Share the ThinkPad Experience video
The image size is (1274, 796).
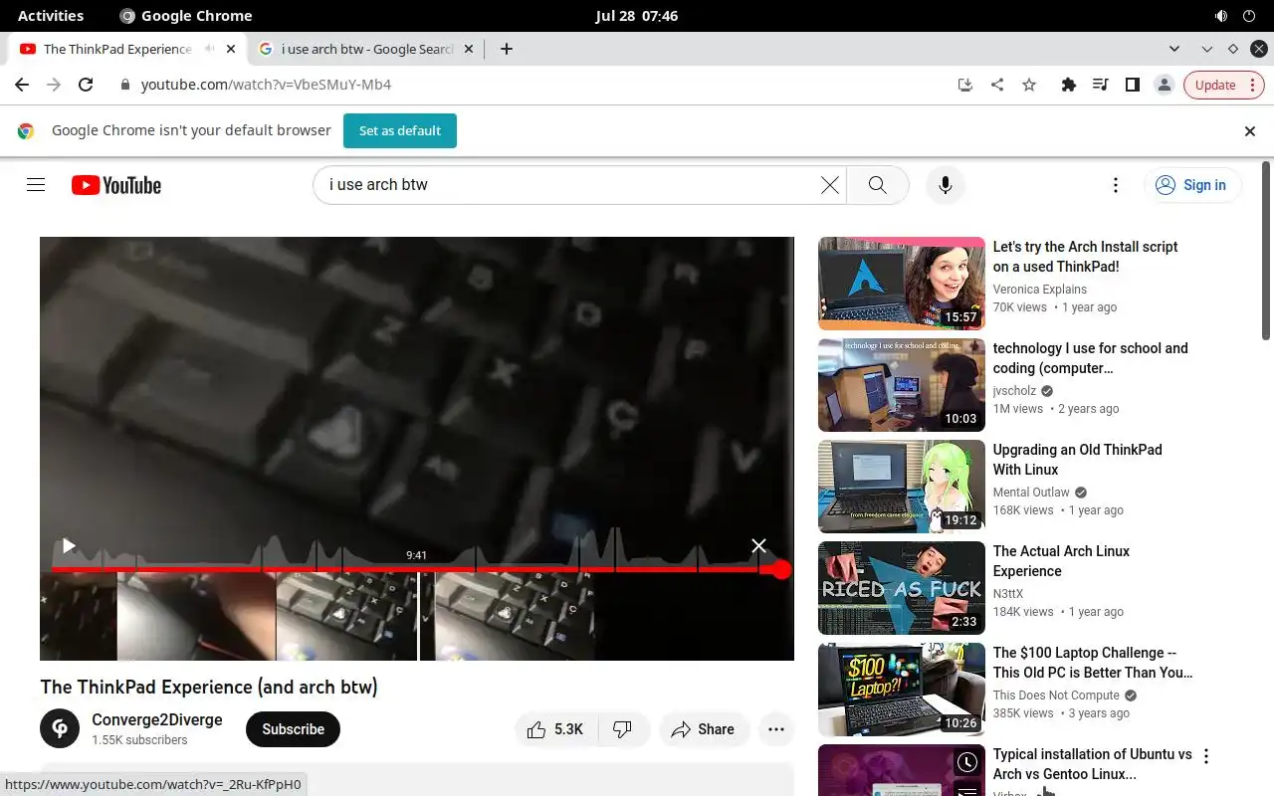point(703,729)
